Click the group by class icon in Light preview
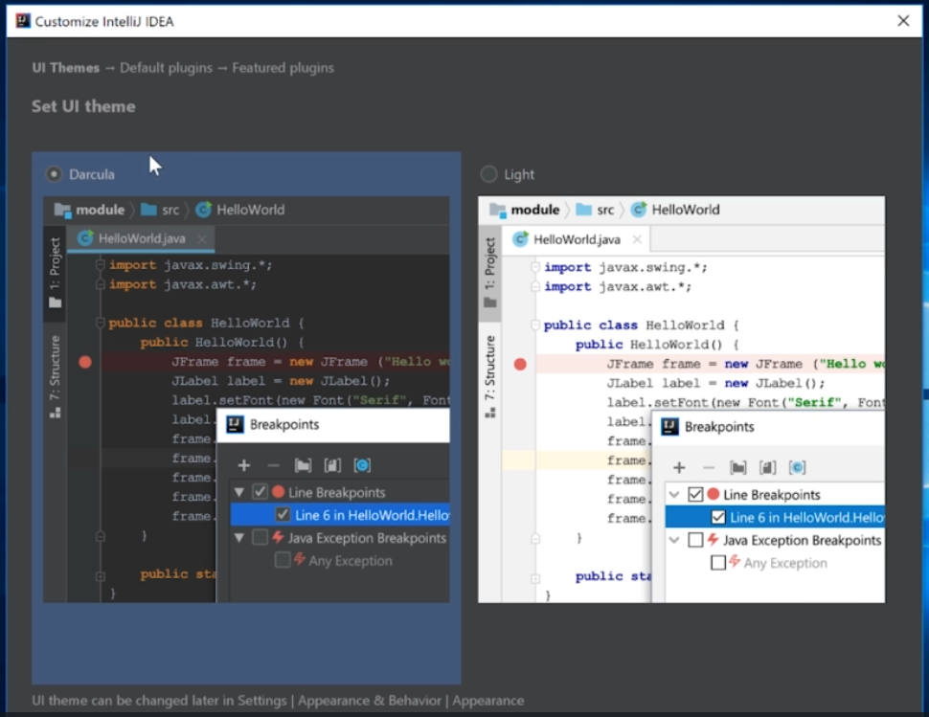This screenshot has width=929, height=717. click(798, 468)
